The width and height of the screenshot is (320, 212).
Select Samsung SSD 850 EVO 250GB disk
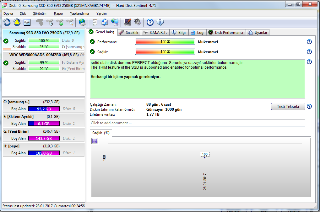click(44, 40)
